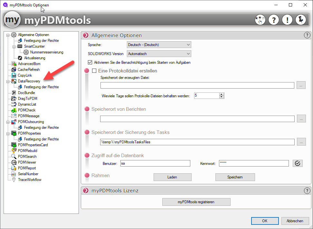Screen dimensions: 313x229
Task: Collapse the Allgemeine Optionen section header arrow
Action: coord(86,35)
